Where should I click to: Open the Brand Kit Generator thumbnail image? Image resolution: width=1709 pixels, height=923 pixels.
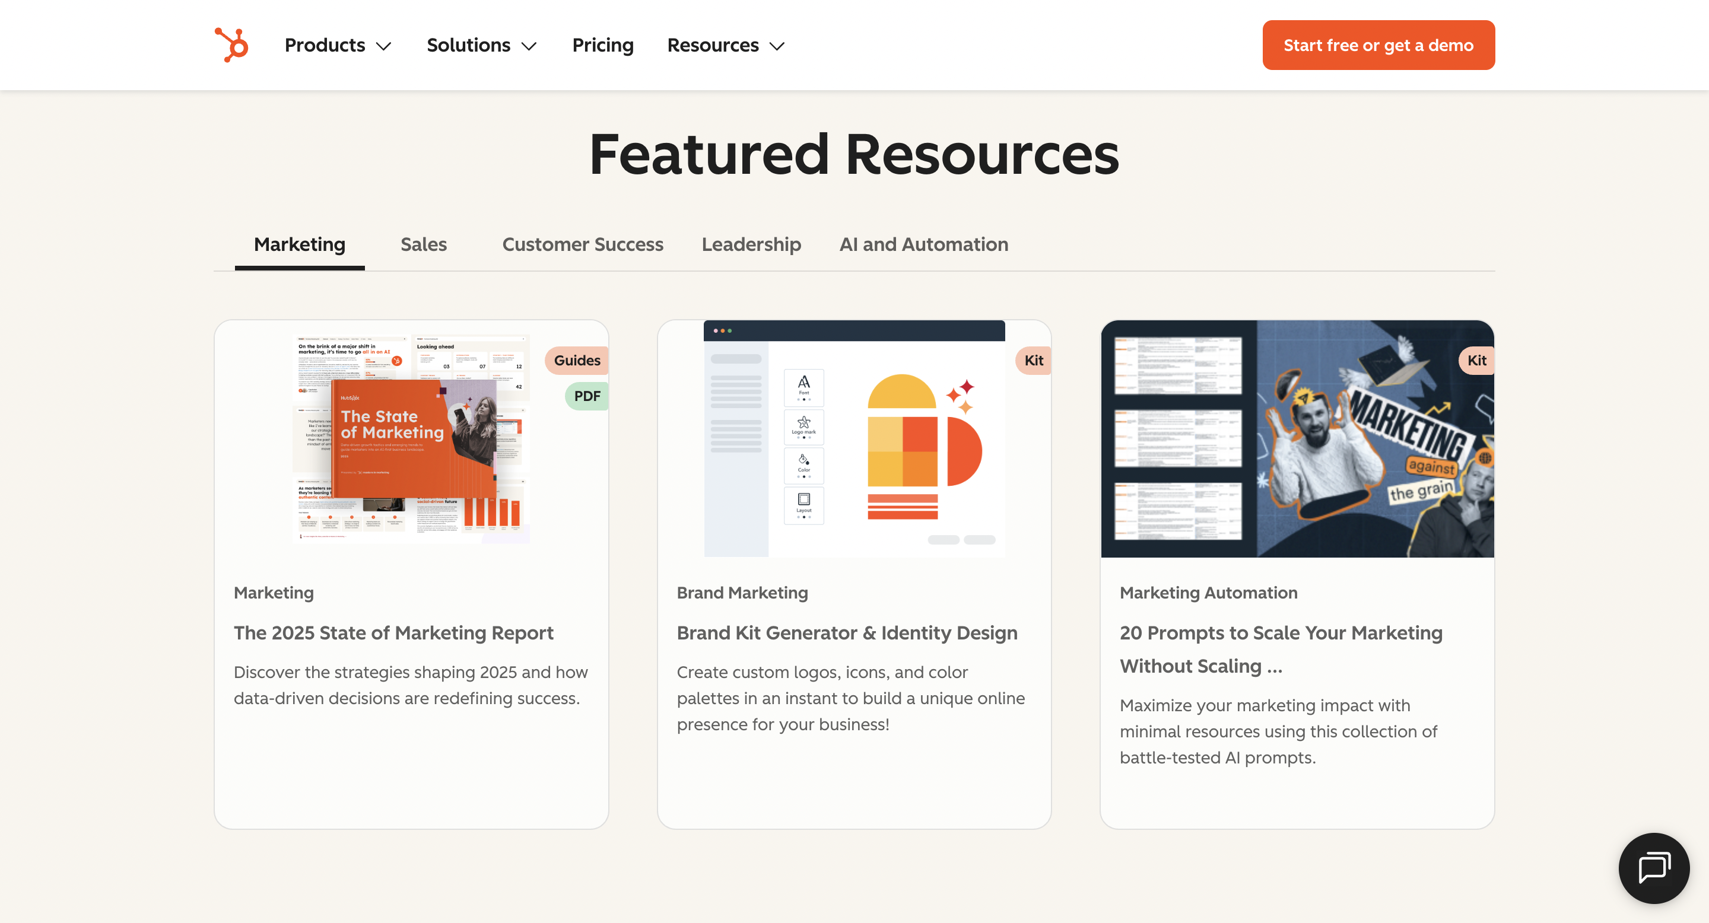pos(854,439)
